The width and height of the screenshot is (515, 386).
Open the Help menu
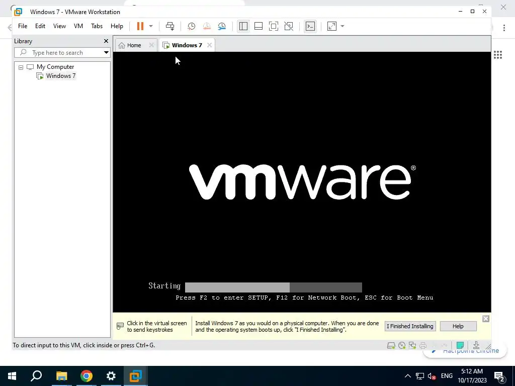point(117,26)
